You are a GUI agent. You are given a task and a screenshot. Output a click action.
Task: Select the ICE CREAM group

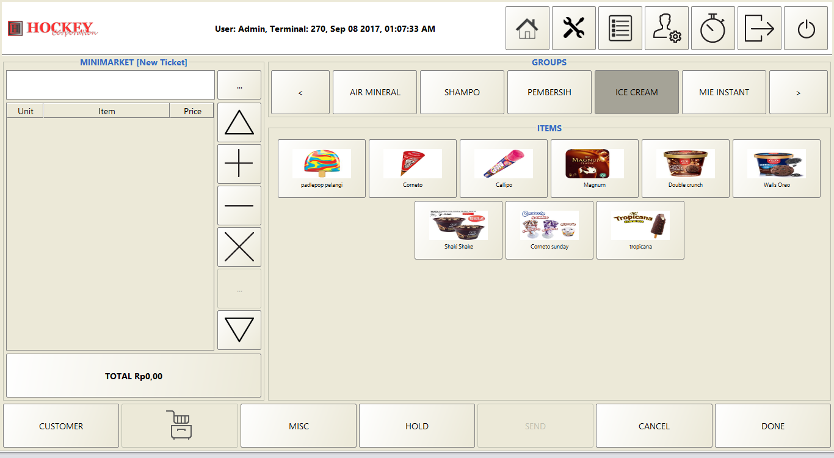pos(637,92)
